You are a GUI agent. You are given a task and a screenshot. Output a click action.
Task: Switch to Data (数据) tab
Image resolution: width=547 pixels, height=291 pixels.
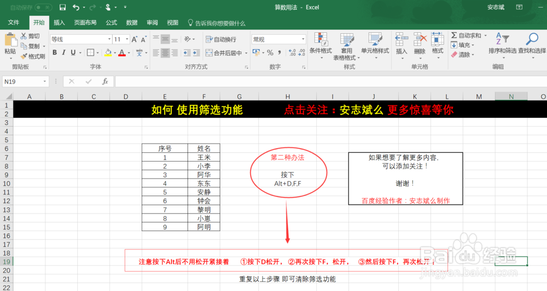(131, 22)
